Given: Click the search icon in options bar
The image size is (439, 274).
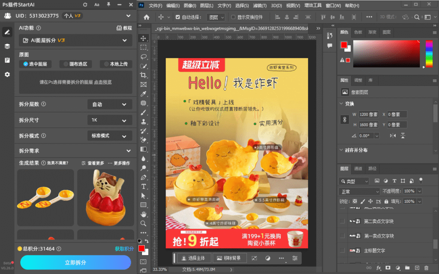Looking at the screenshot, I should (x=417, y=17).
